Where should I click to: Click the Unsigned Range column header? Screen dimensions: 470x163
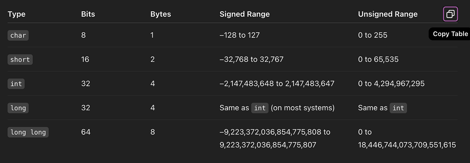[x=388, y=14]
